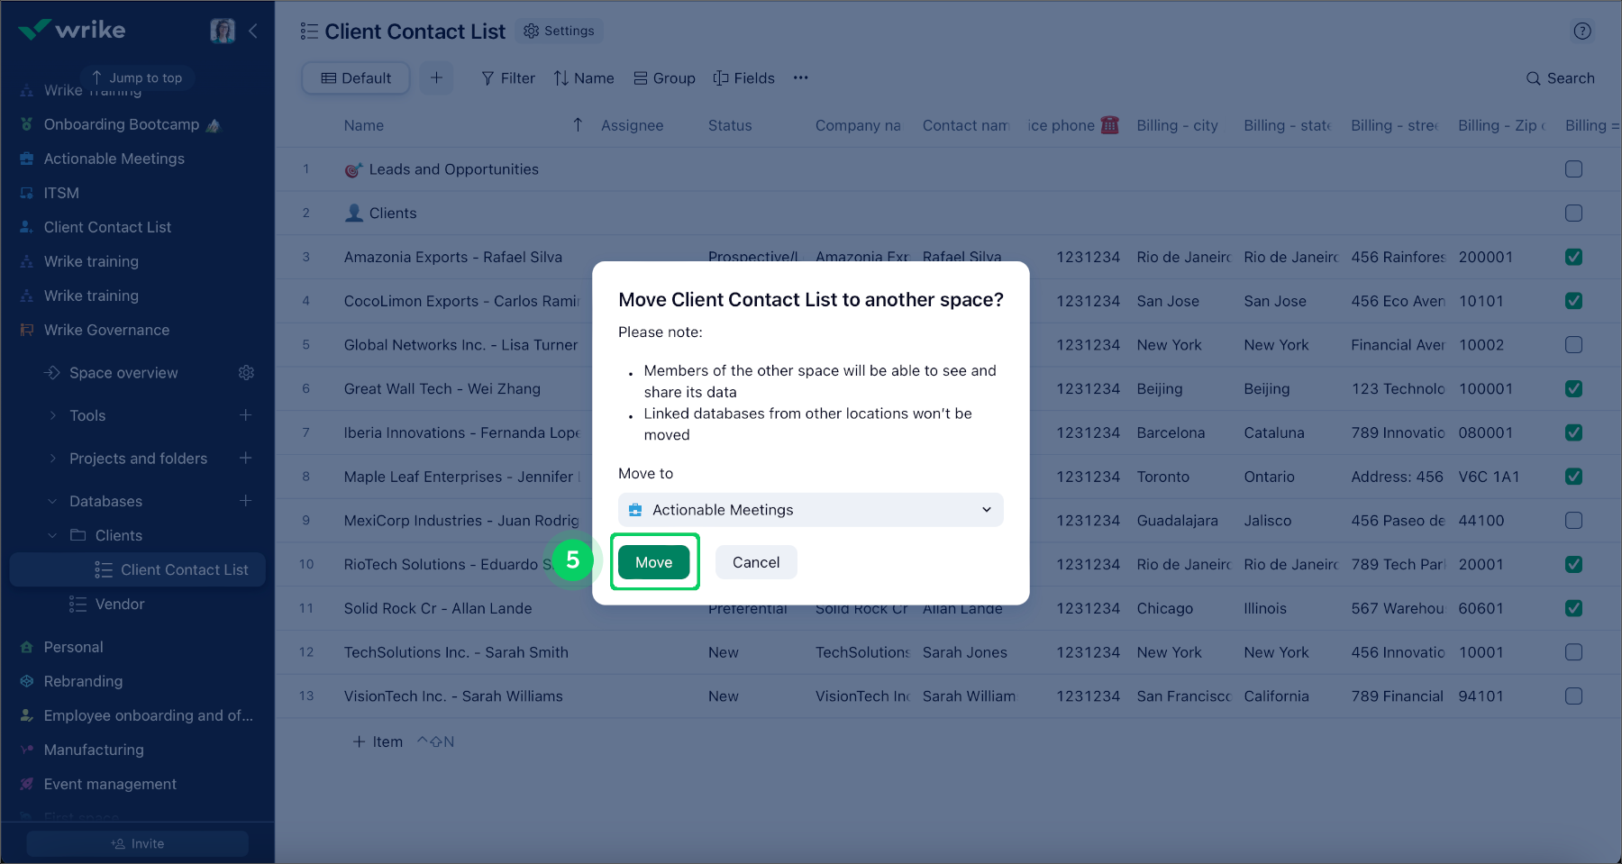Add a new record via the Item control
The height and width of the screenshot is (864, 1622).
click(x=377, y=741)
